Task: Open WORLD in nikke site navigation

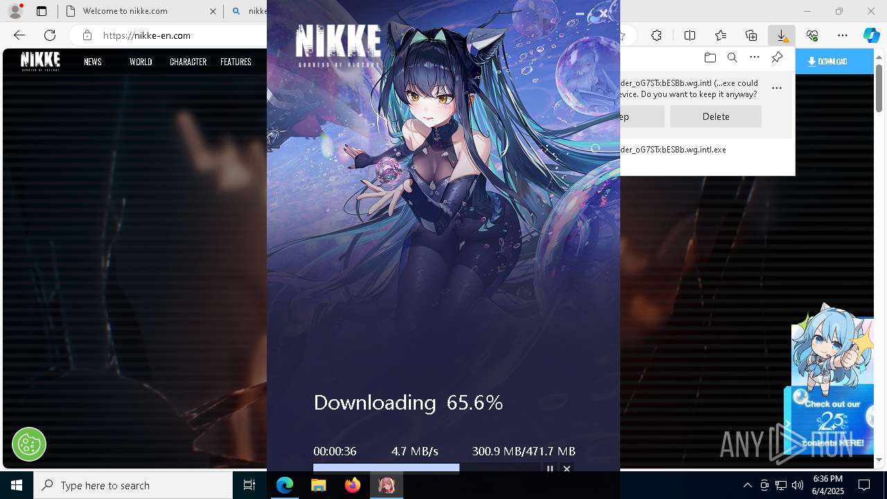Action: pyautogui.click(x=141, y=62)
